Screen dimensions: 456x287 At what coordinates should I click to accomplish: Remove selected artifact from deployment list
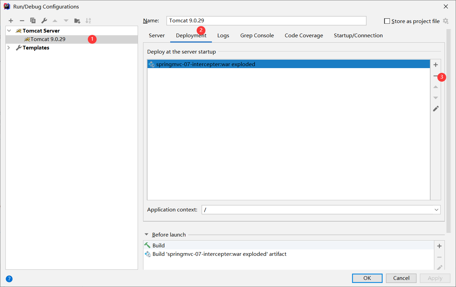pyautogui.click(x=436, y=76)
